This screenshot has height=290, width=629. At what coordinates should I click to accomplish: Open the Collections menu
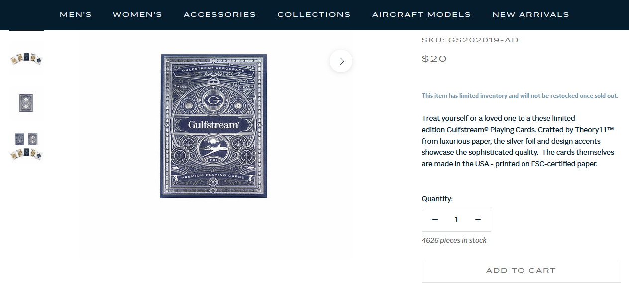coord(314,14)
